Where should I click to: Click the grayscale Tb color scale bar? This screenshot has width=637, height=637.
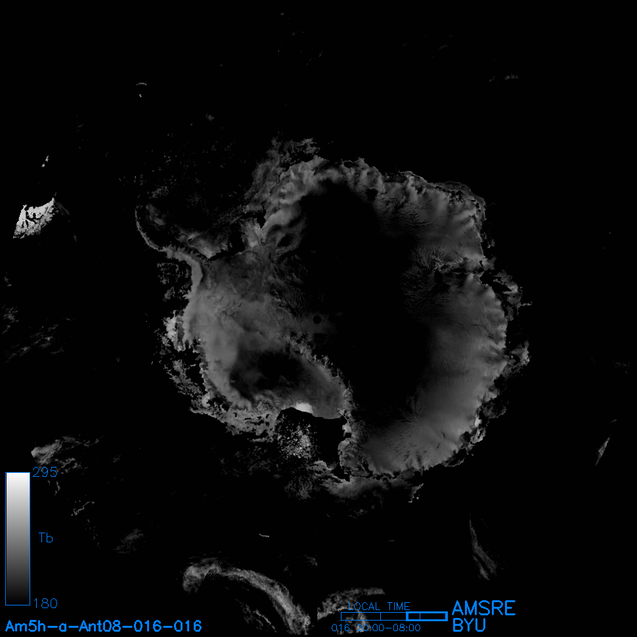(18, 538)
